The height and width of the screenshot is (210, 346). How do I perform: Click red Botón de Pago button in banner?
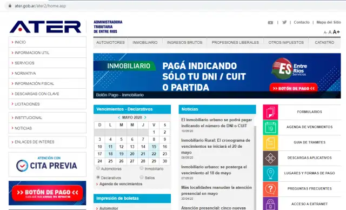click(294, 88)
